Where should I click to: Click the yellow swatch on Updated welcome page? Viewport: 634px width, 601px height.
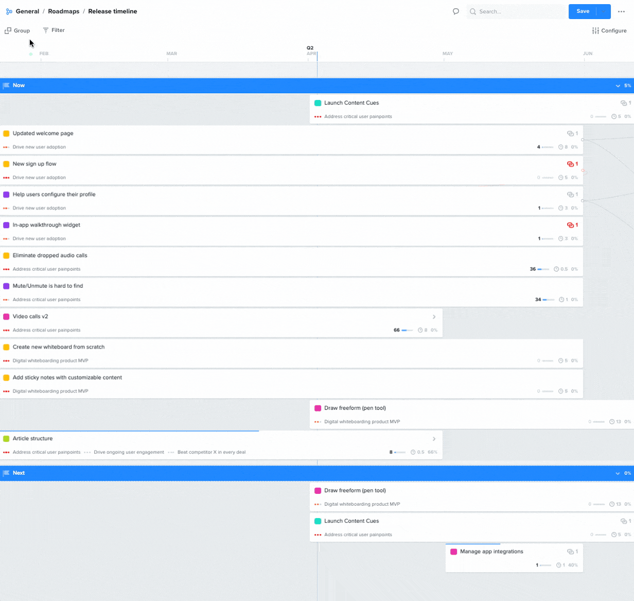point(6,133)
